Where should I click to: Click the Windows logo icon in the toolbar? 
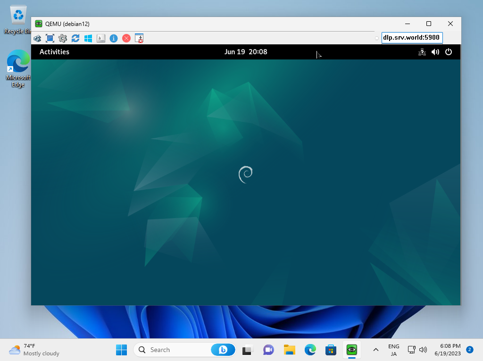pyautogui.click(x=88, y=38)
